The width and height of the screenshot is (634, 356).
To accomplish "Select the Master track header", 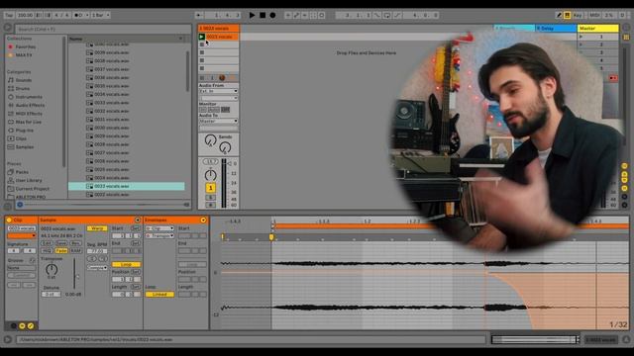I will [x=597, y=29].
